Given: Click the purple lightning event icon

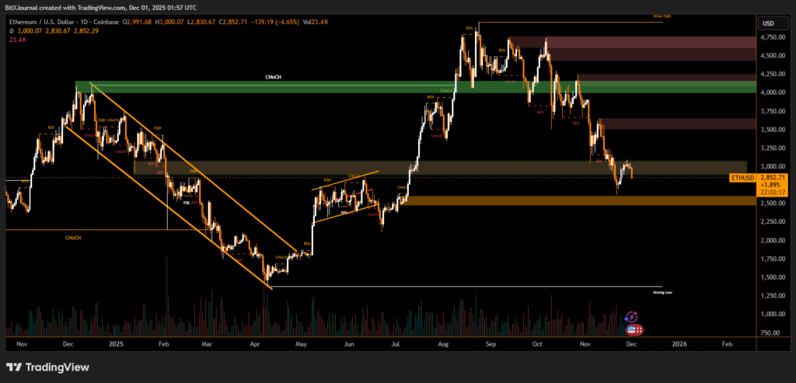Looking at the screenshot, I should point(632,316).
